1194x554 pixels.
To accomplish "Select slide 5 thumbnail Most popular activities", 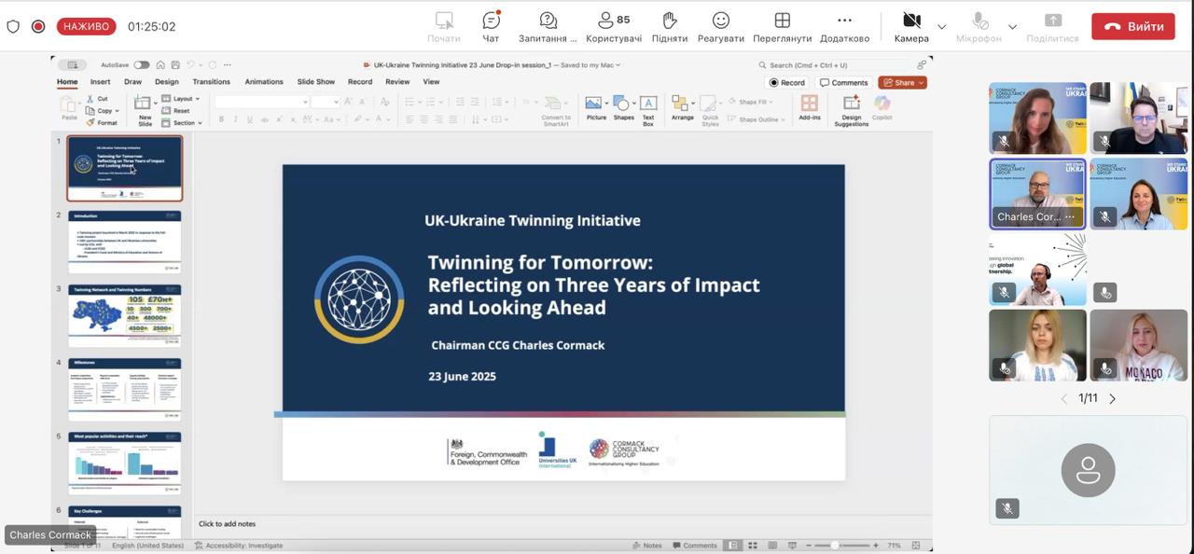I will 125,463.
